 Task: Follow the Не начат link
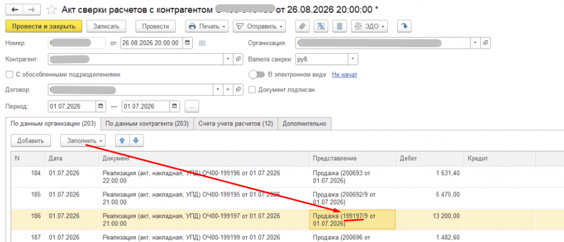345,74
